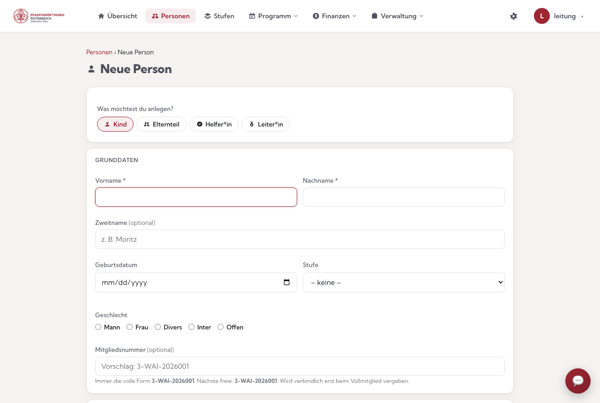Select the Frau gender radio

(x=130, y=327)
